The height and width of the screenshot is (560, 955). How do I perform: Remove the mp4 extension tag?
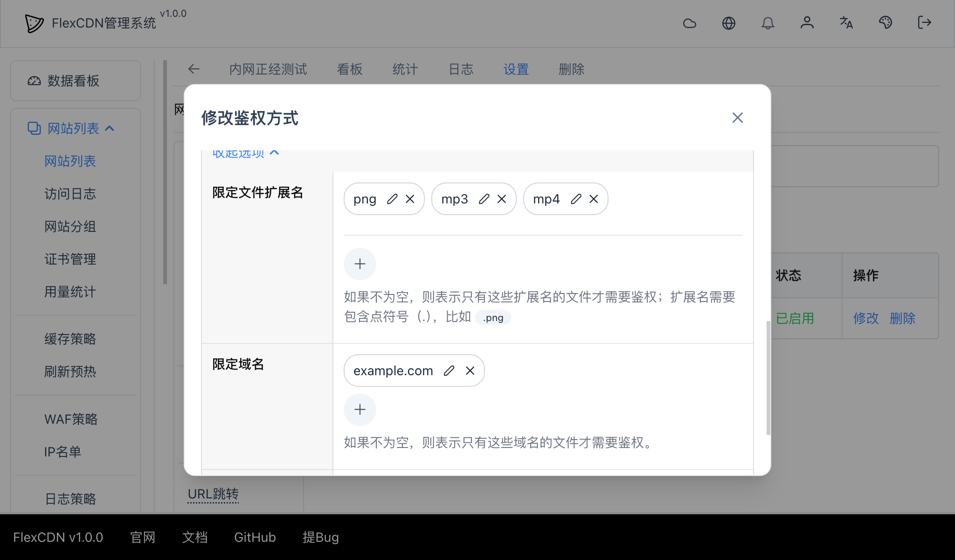593,199
